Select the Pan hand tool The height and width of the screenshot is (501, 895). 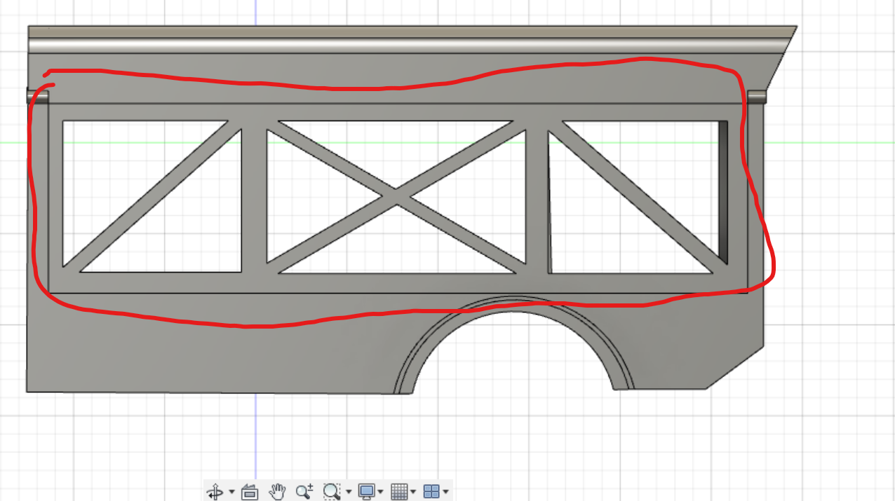[x=278, y=491]
